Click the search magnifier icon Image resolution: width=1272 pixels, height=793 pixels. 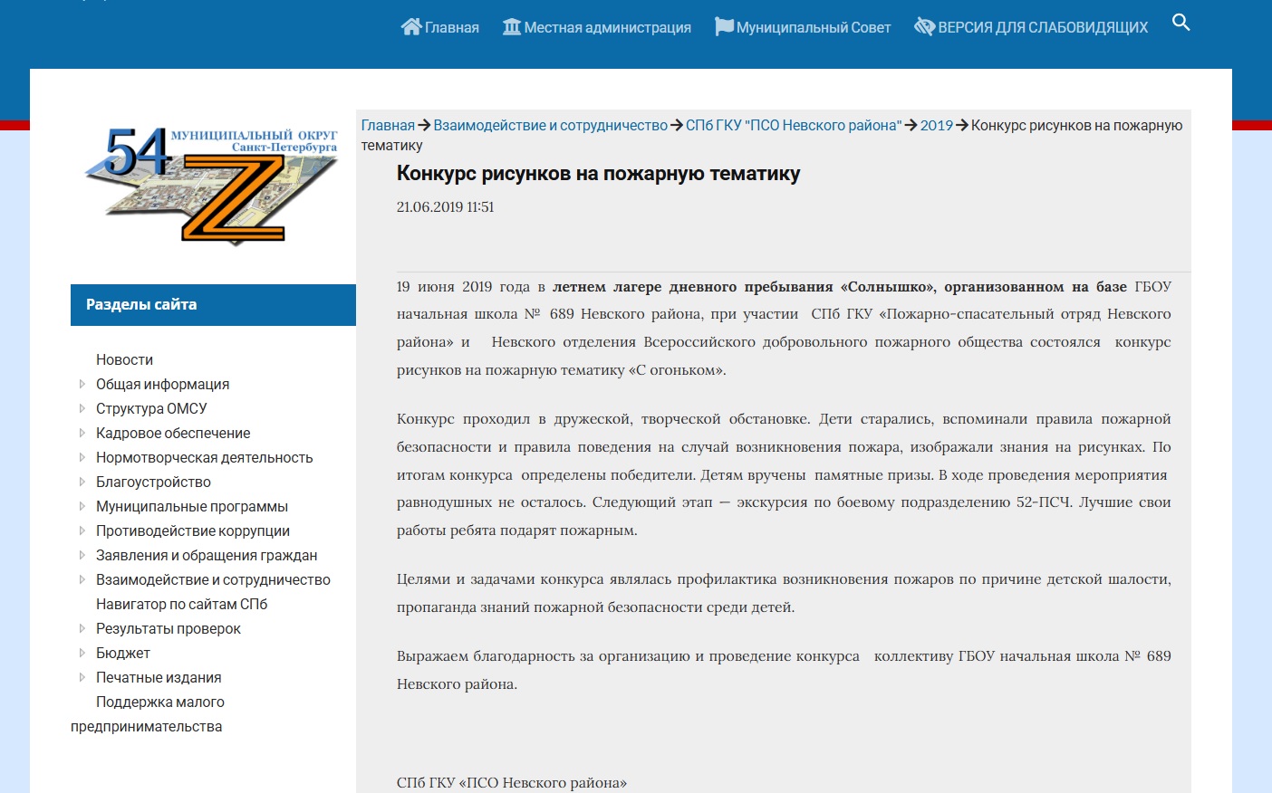(x=1180, y=23)
